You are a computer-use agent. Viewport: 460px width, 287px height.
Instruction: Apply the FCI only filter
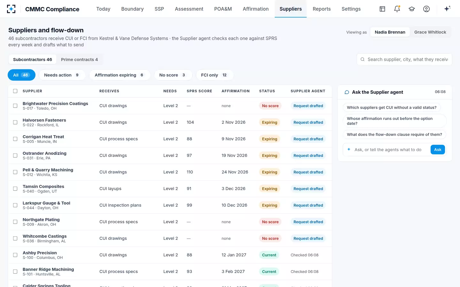click(214, 75)
